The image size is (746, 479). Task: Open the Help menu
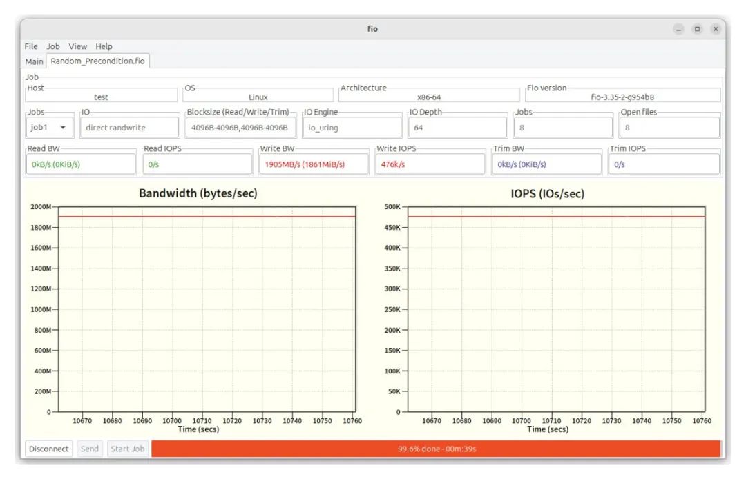click(x=104, y=46)
